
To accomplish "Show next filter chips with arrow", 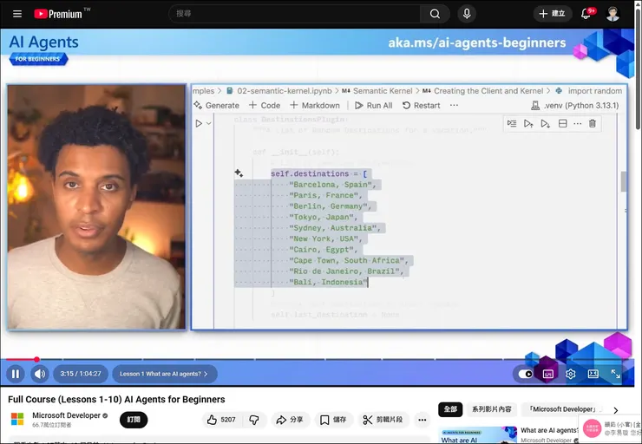I will tap(615, 410).
